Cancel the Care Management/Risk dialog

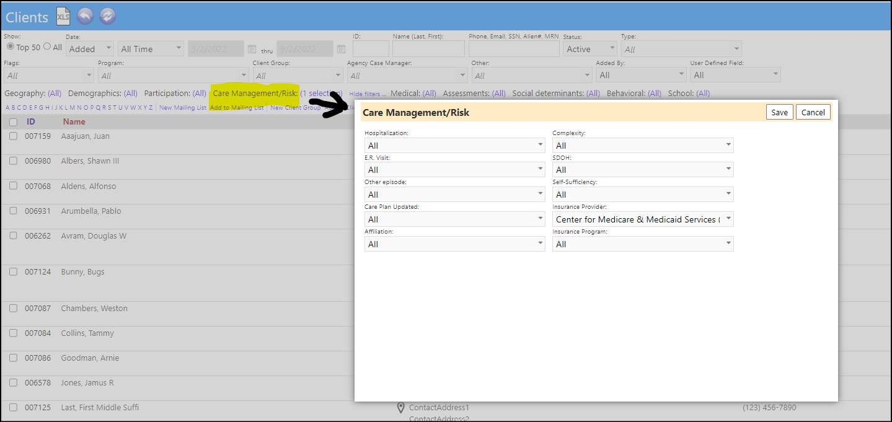[x=813, y=112]
